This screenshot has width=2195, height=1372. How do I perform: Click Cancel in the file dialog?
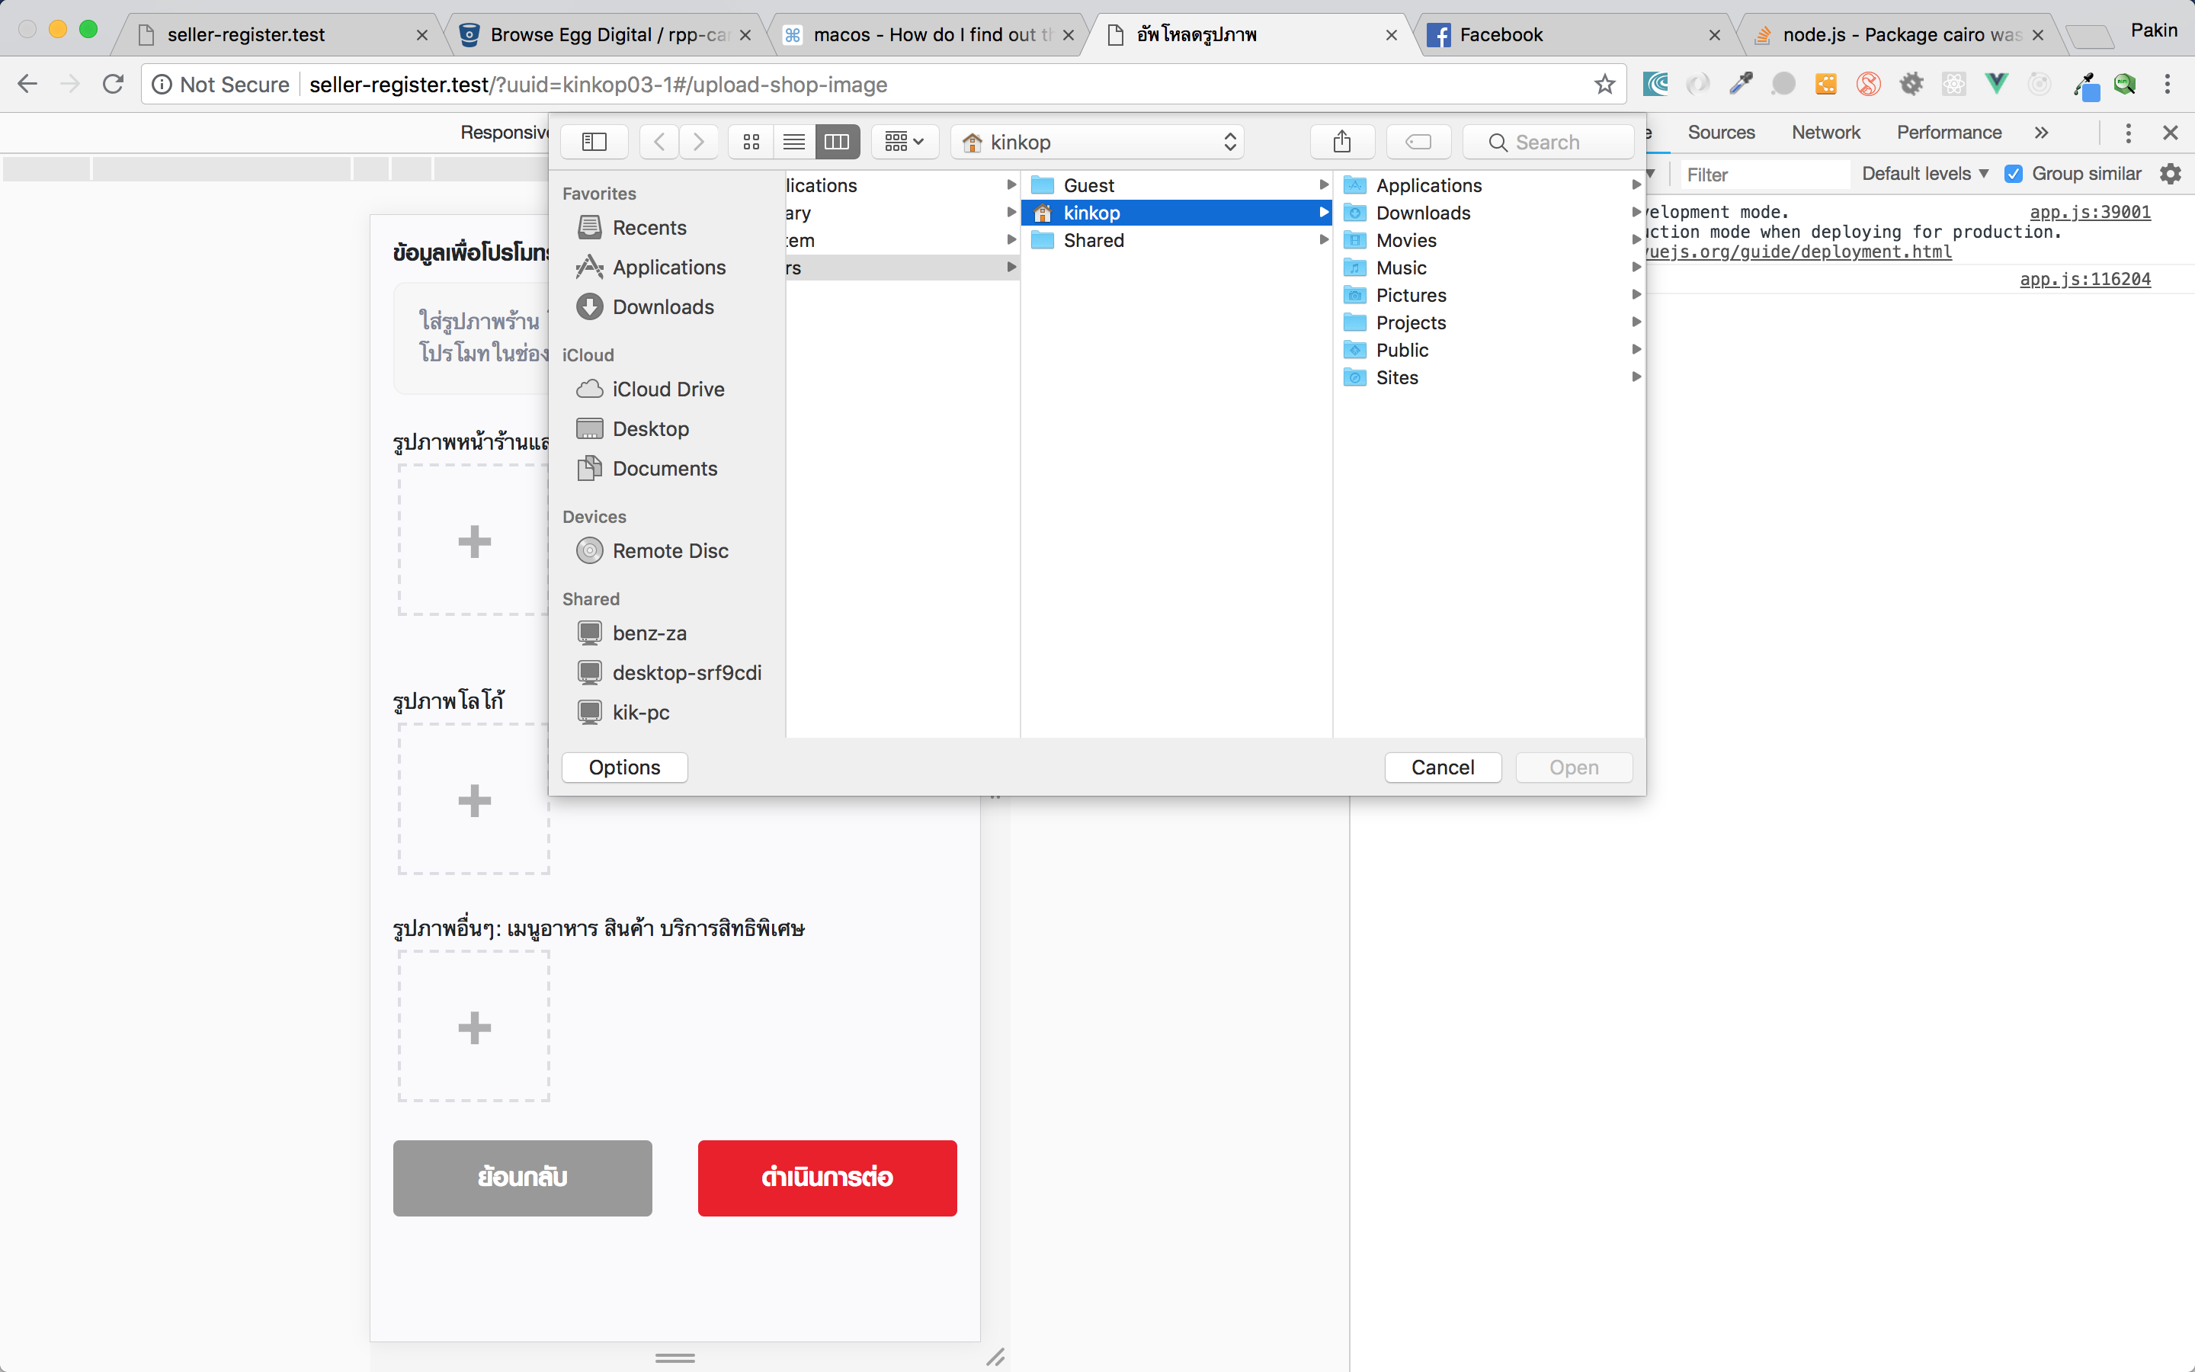(x=1442, y=767)
